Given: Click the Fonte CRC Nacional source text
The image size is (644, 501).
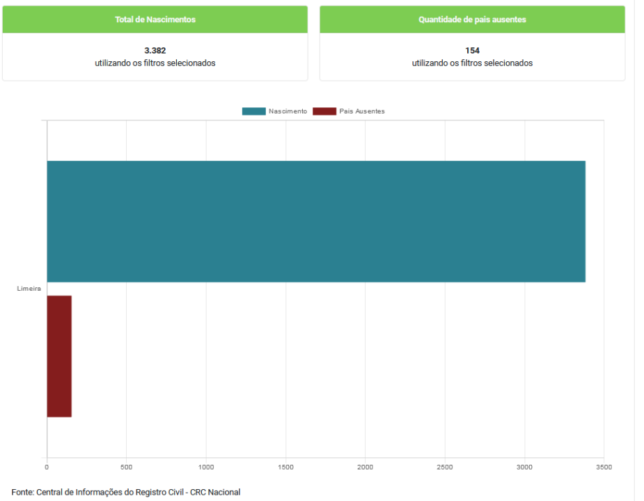Looking at the screenshot, I should (x=126, y=492).
